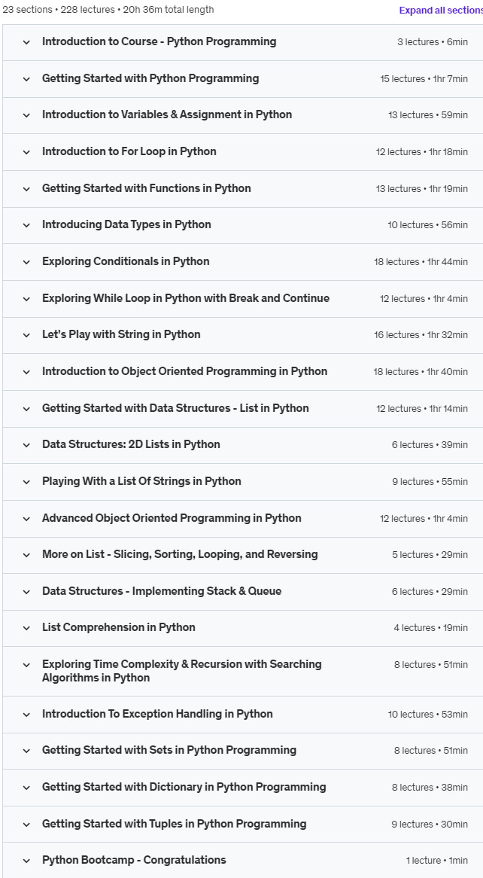Expand chevron for Getting Started with Python Programming

pyautogui.click(x=26, y=79)
